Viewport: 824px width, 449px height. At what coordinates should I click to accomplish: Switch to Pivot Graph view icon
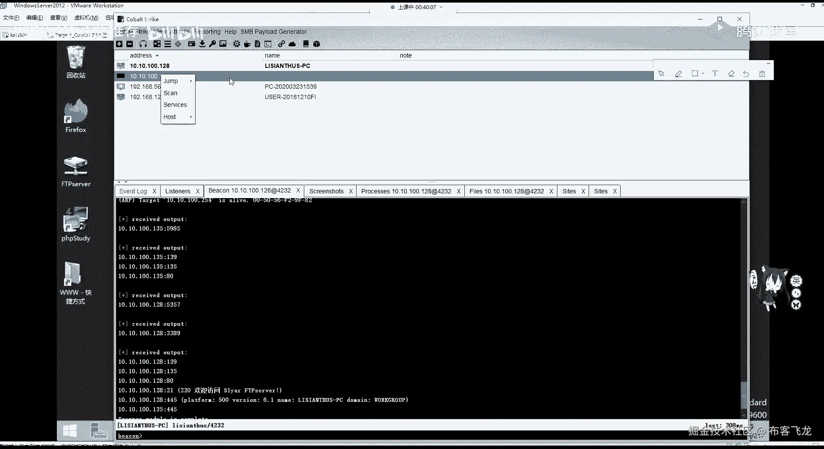pyautogui.click(x=157, y=44)
